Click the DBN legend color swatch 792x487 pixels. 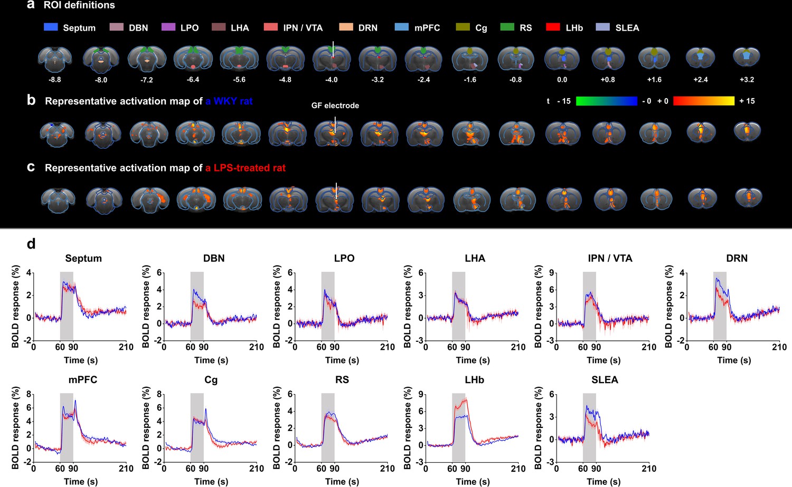pyautogui.click(x=117, y=27)
